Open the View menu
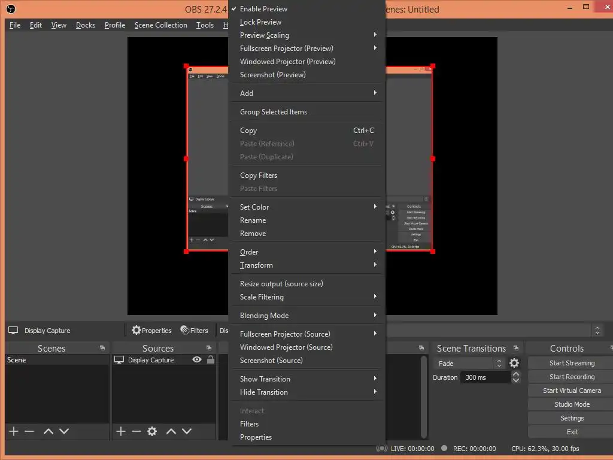The width and height of the screenshot is (613, 460). [59, 25]
